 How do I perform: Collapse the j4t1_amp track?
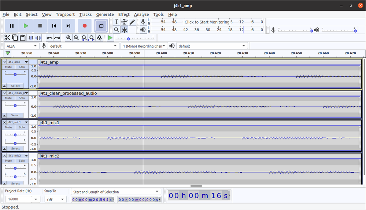click(x=4, y=86)
